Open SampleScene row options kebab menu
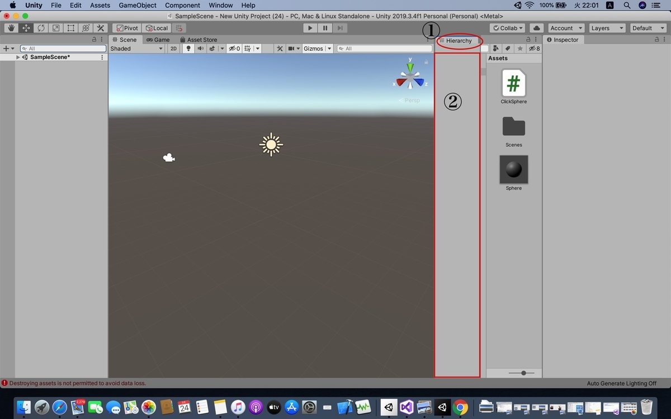Viewport: 671px width, 419px height. pos(102,57)
